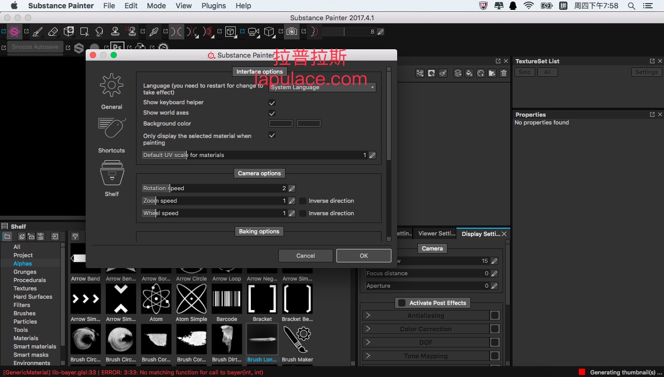Screen dimensions: 664x377
Task: Select the Polygon Fill tool
Action: coord(84,32)
